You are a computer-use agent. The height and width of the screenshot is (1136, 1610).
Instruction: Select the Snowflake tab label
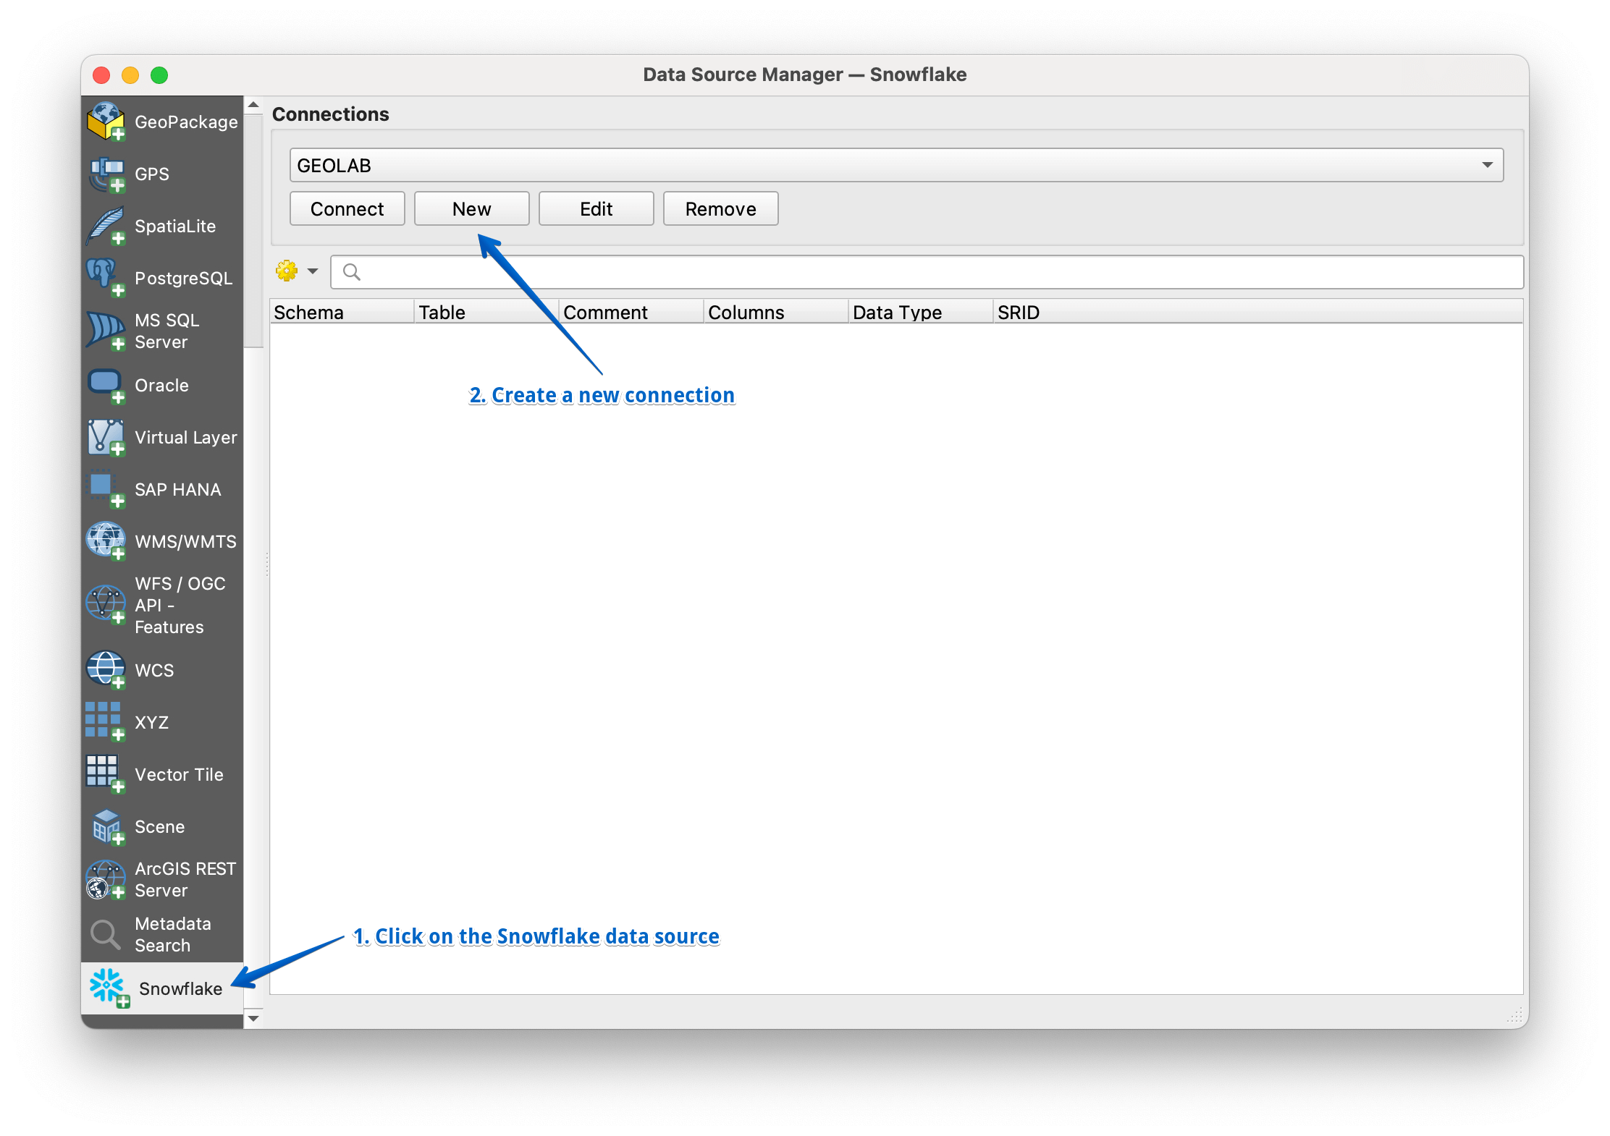click(181, 989)
